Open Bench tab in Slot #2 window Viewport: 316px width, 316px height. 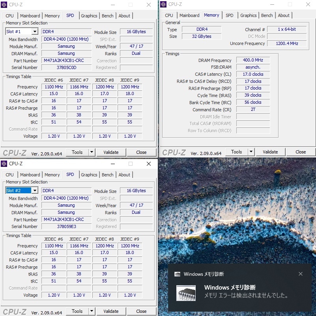click(108, 175)
